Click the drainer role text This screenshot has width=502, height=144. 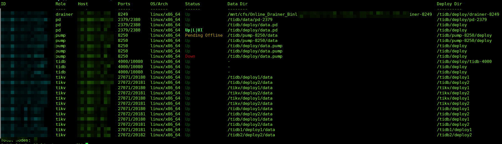click(x=64, y=14)
